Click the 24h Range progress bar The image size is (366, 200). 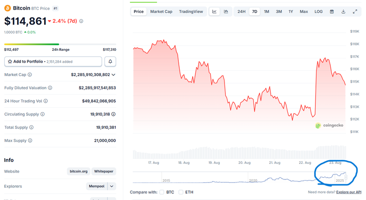point(60,44)
